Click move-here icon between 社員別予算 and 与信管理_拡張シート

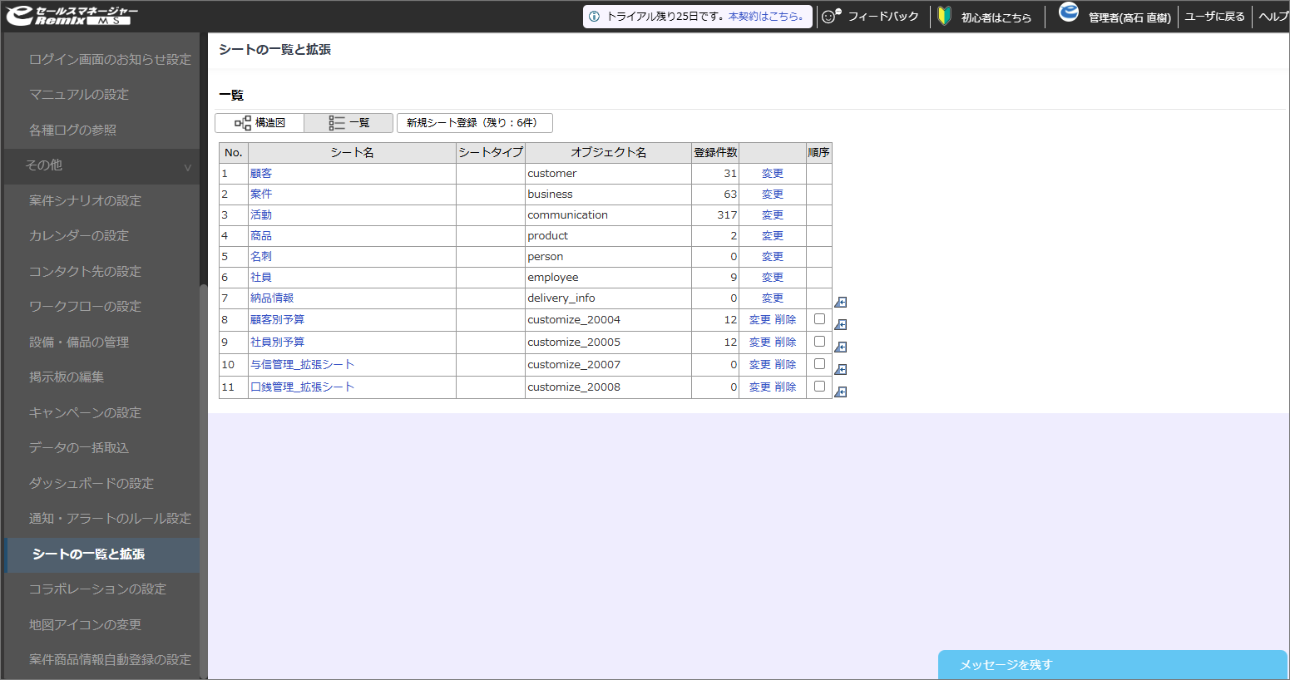tap(841, 347)
